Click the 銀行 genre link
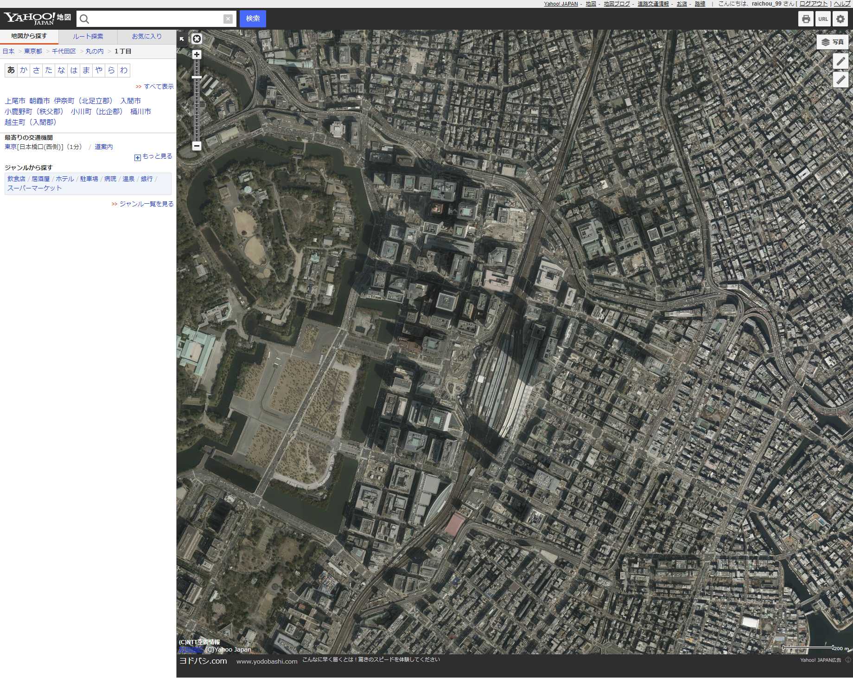Viewport: 853px width, 678px height. click(x=146, y=179)
